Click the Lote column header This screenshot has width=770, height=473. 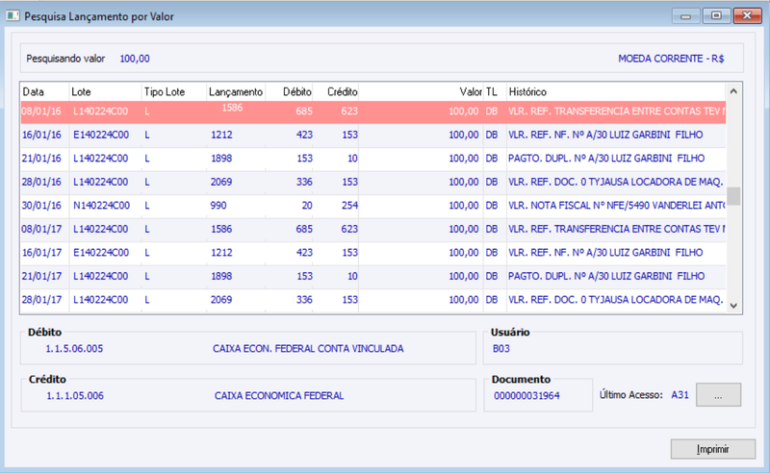pyautogui.click(x=105, y=91)
